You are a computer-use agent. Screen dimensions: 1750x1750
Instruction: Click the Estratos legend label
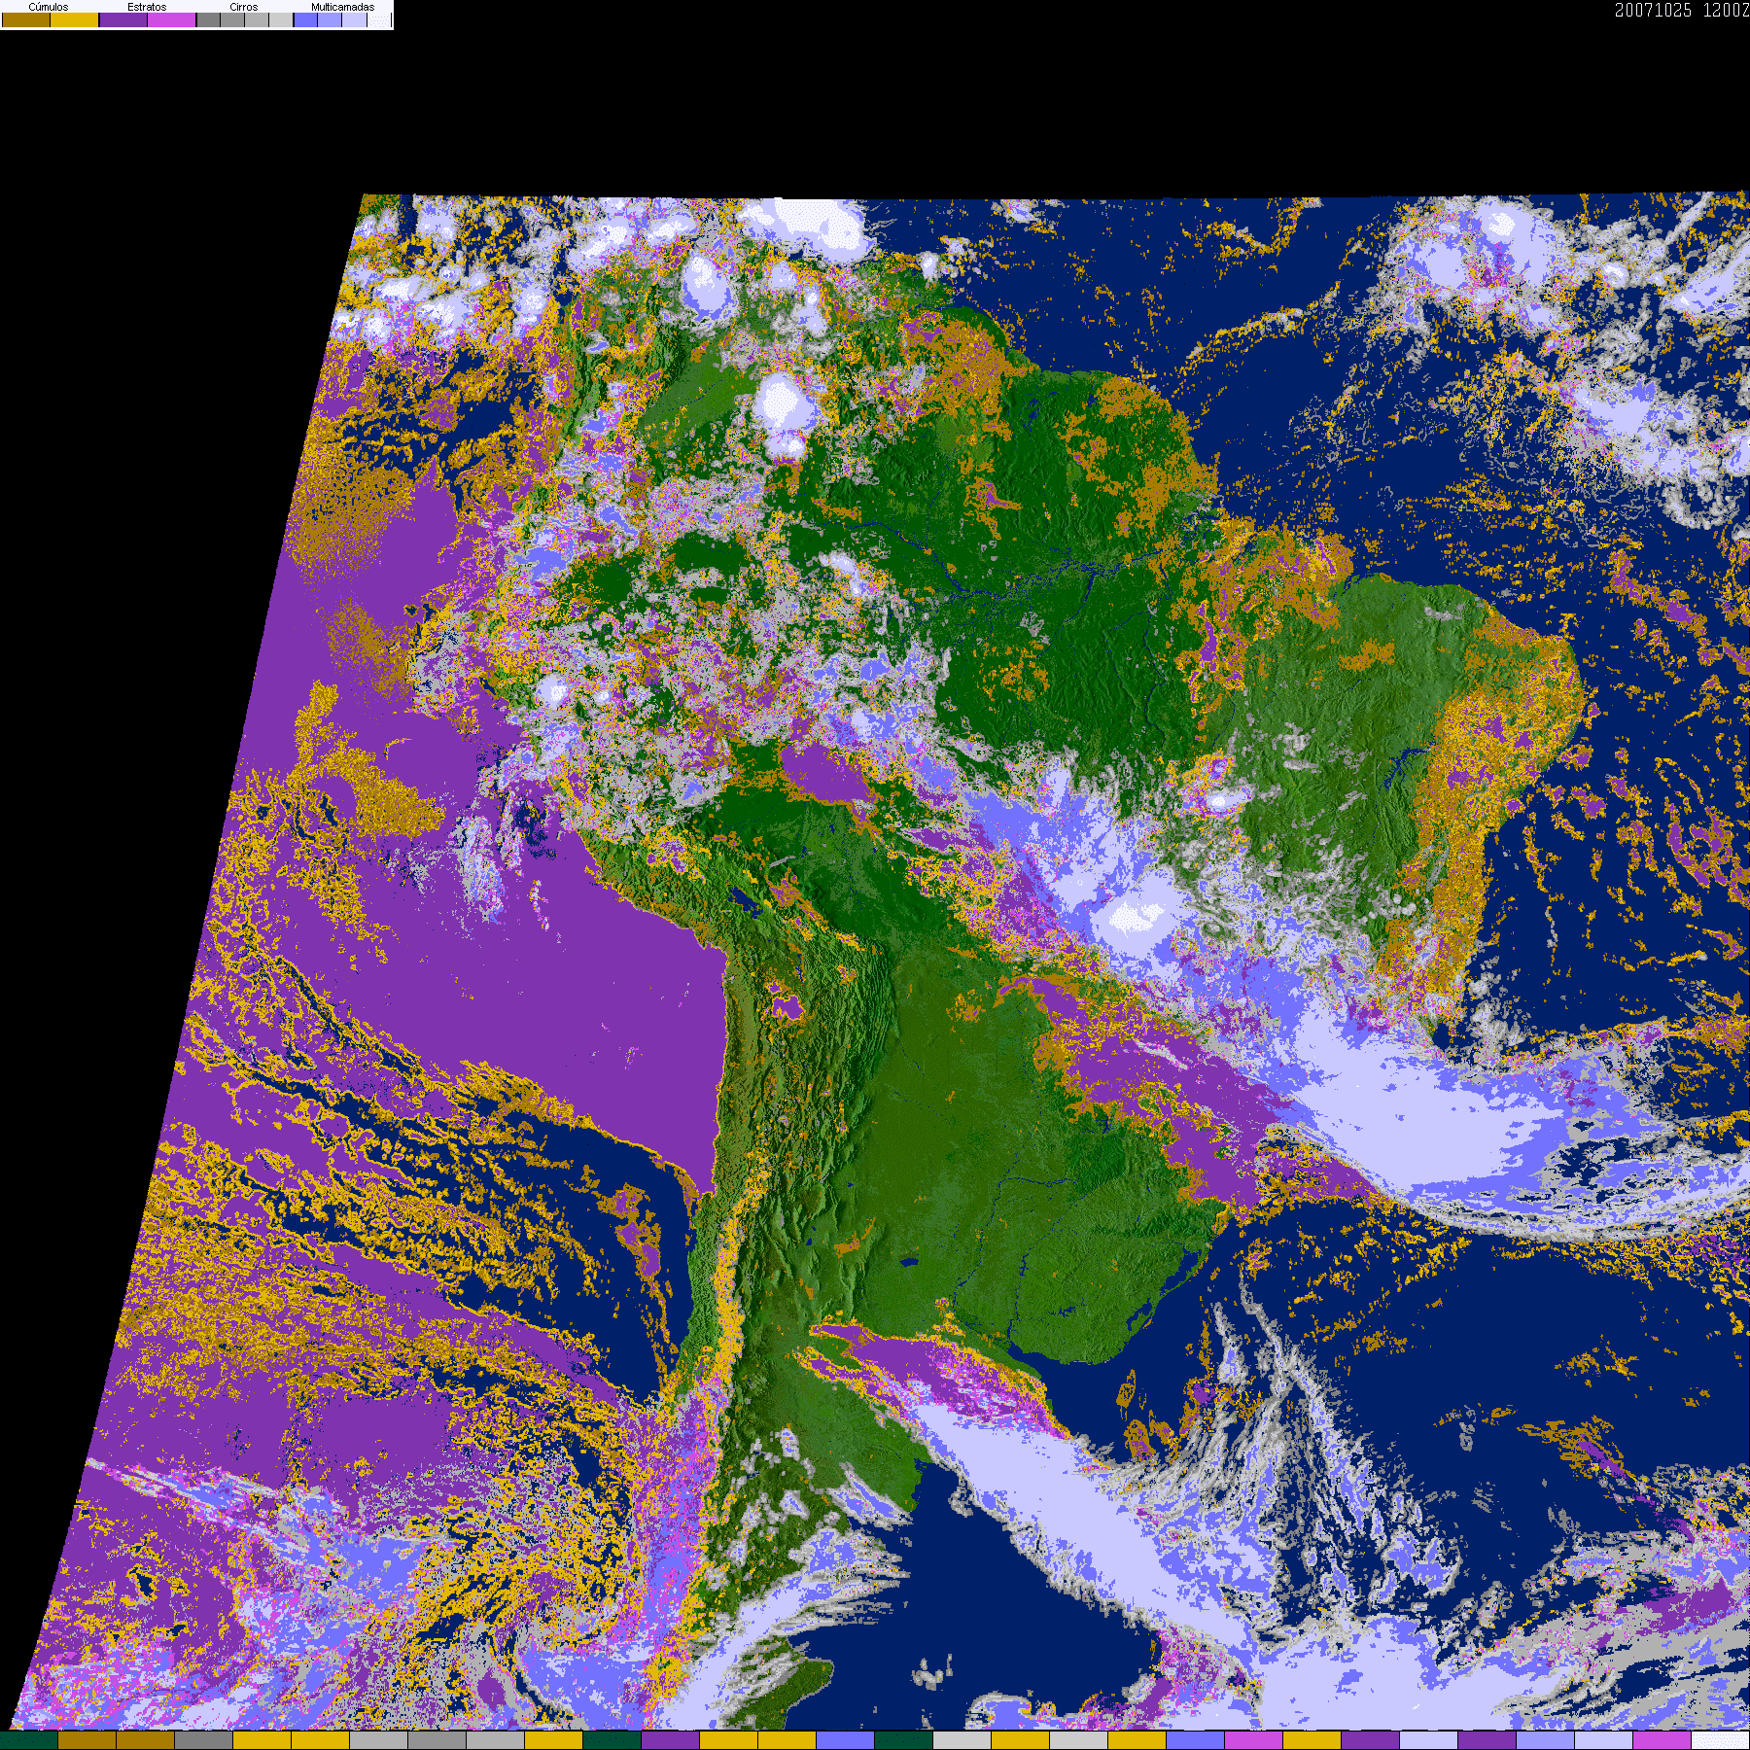147,7
